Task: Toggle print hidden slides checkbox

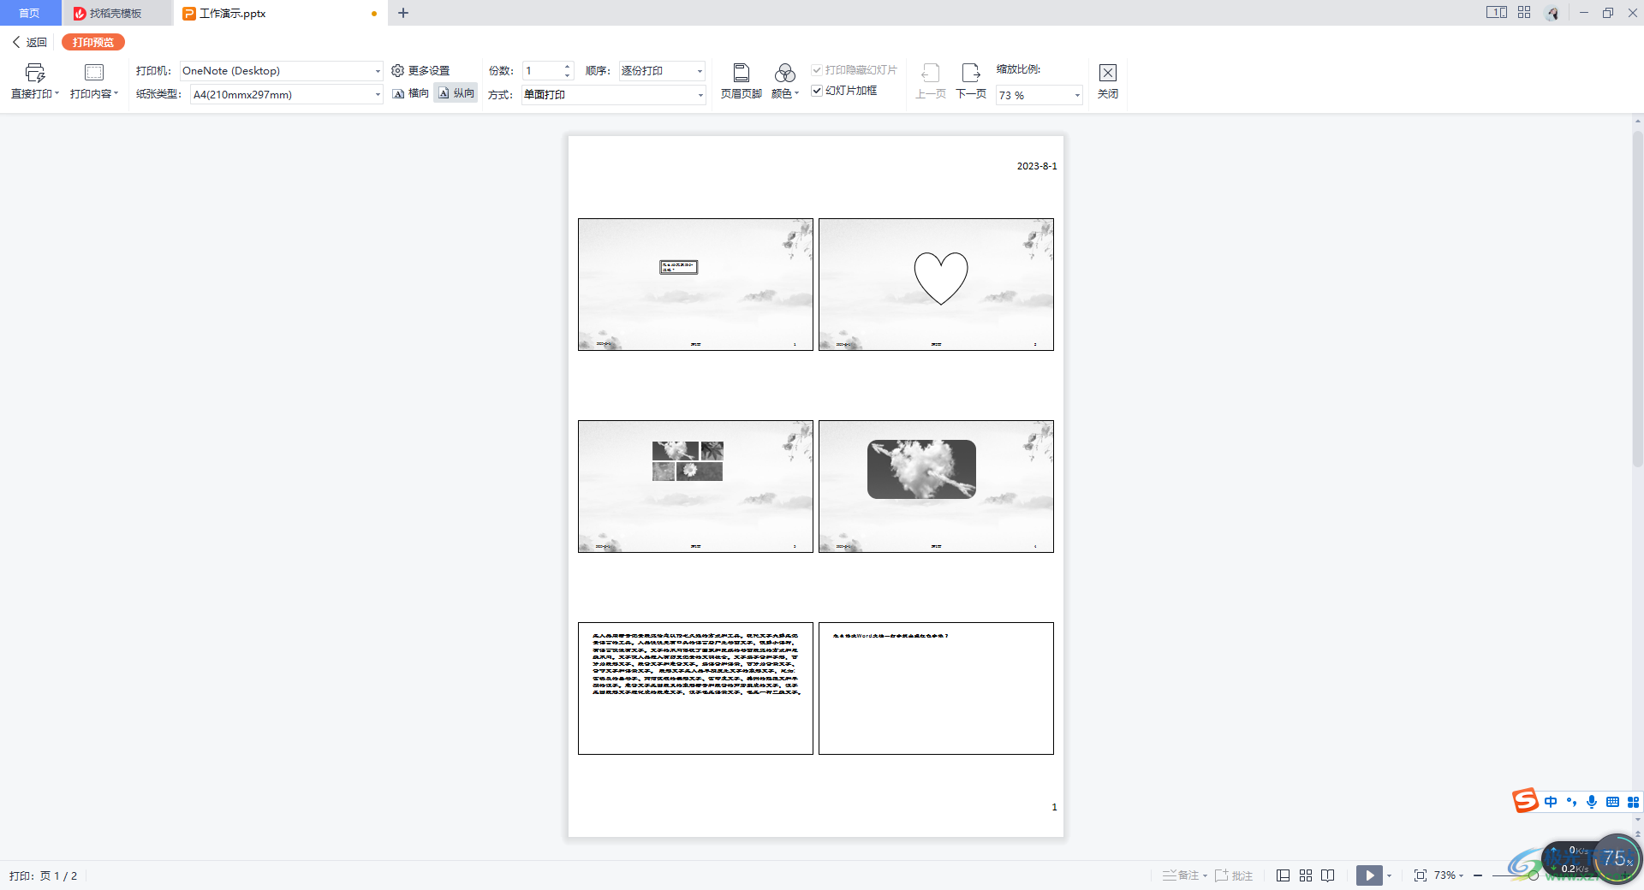Action: (817, 70)
